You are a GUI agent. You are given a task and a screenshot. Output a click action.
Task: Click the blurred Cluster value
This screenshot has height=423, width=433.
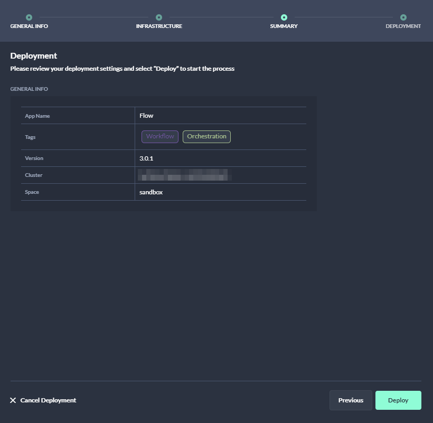(x=183, y=175)
